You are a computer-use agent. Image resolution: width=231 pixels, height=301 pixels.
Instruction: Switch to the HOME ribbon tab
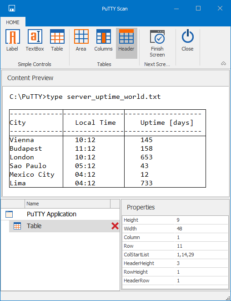click(13, 22)
